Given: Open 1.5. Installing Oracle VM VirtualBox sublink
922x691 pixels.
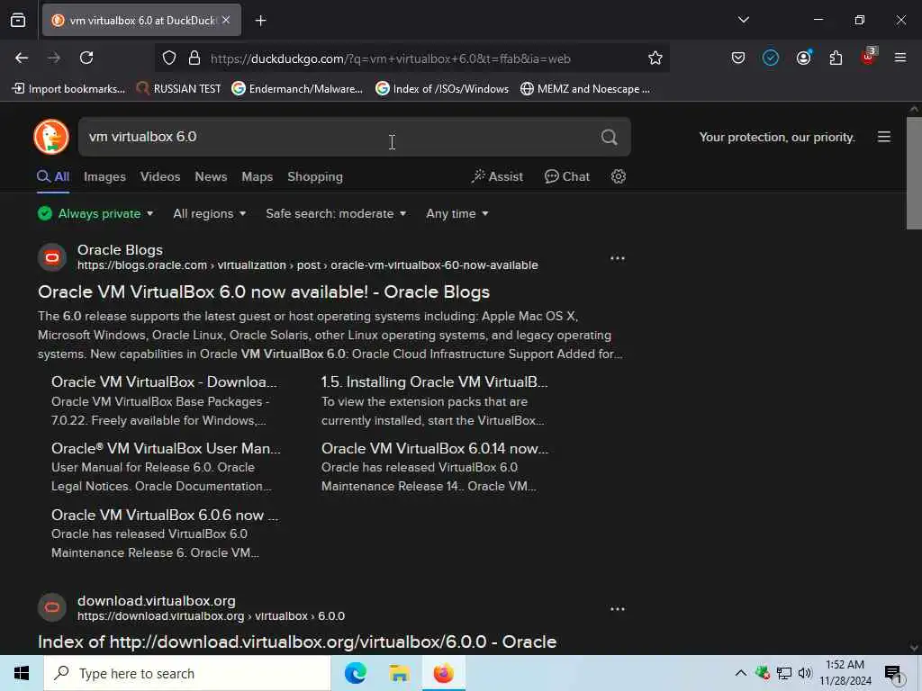Looking at the screenshot, I should point(435,381).
